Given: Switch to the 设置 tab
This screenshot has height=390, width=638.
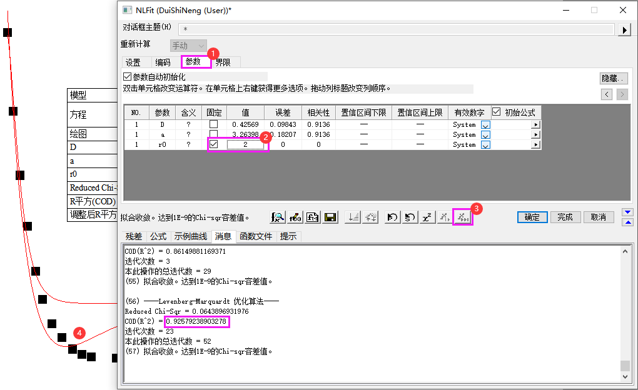Looking at the screenshot, I should click(x=133, y=62).
